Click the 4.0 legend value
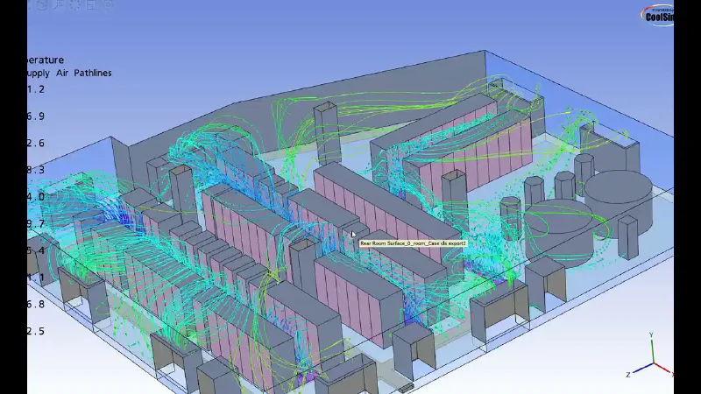Screen dimensions: 701x394 pyautogui.click(x=36, y=196)
